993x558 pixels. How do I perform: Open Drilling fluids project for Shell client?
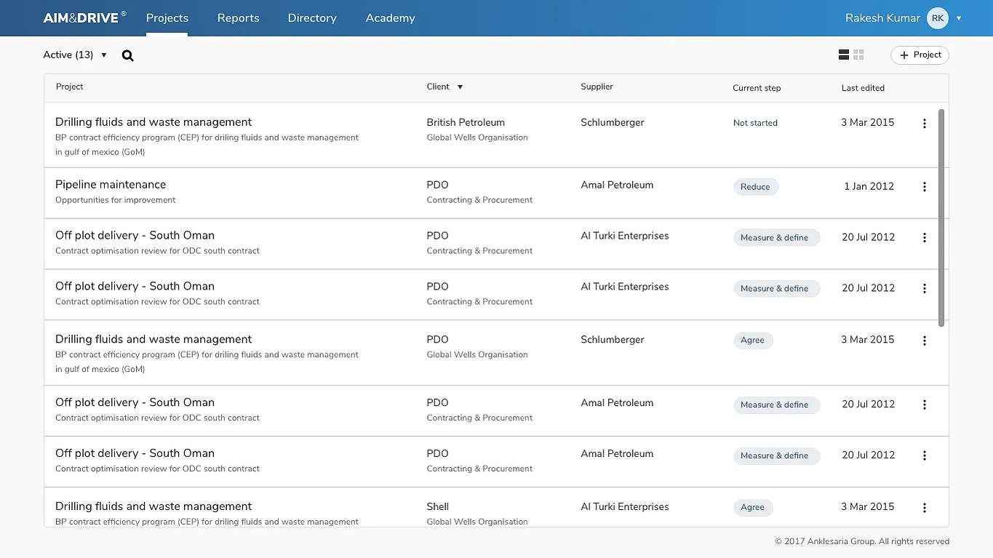point(153,506)
